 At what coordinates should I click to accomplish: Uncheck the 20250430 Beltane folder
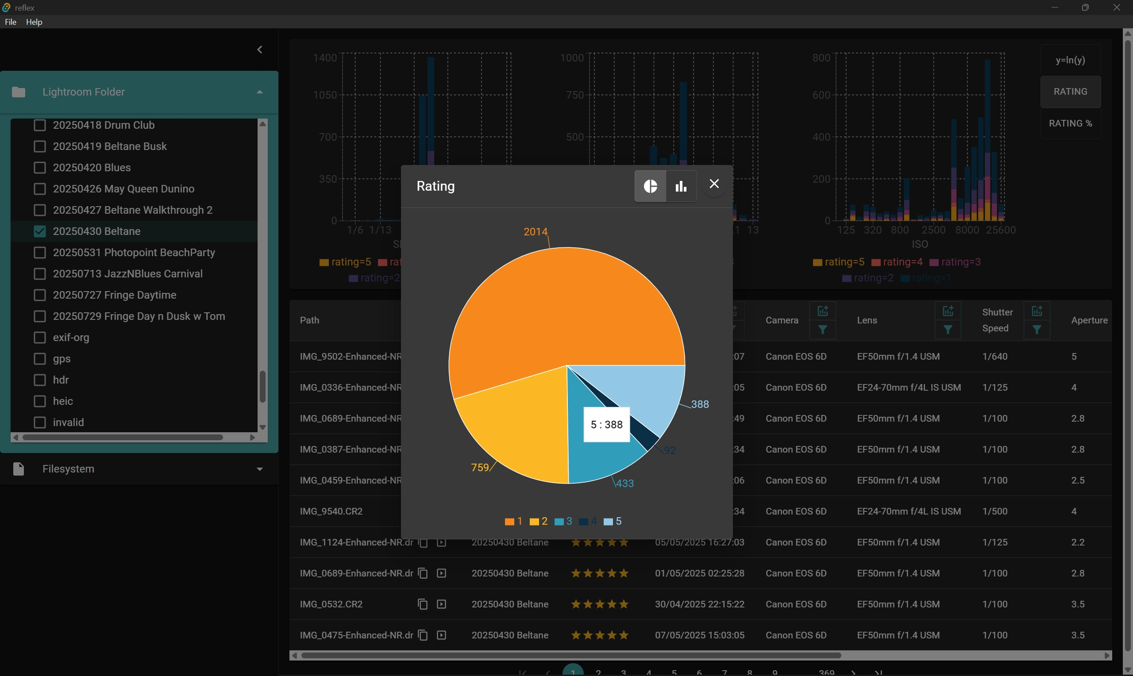pyautogui.click(x=40, y=231)
